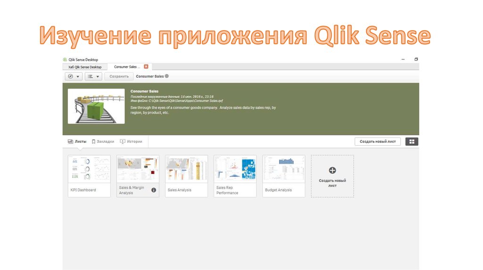Click the Qlik Sense Desktop window icon
The image size is (483, 270).
click(x=65, y=60)
